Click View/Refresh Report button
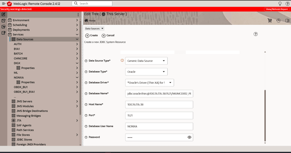The height and width of the screenshot is (153, 291). pyautogui.click(x=277, y=9)
